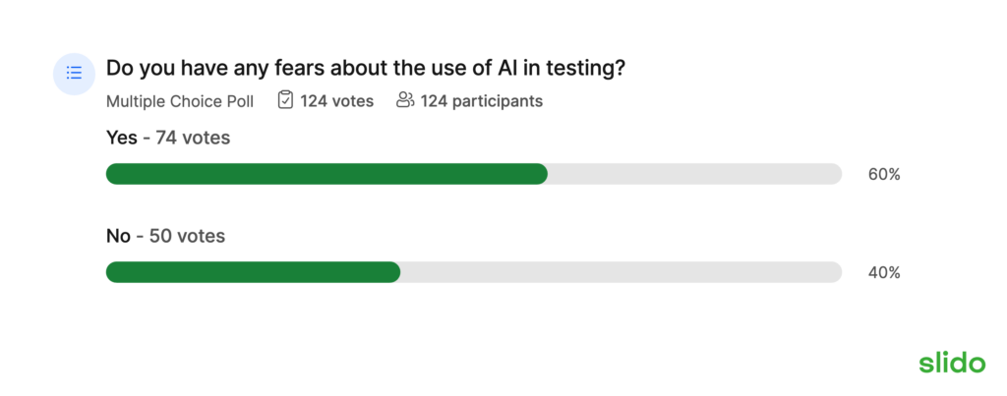
Task: Click the gray unfilled part of Yes bar
Action: click(693, 174)
